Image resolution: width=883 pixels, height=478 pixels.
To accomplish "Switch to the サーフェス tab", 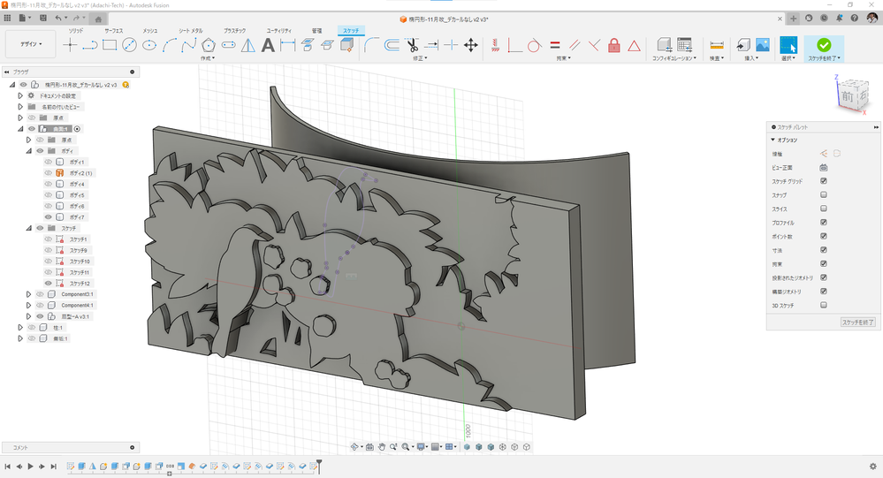I will point(114,30).
